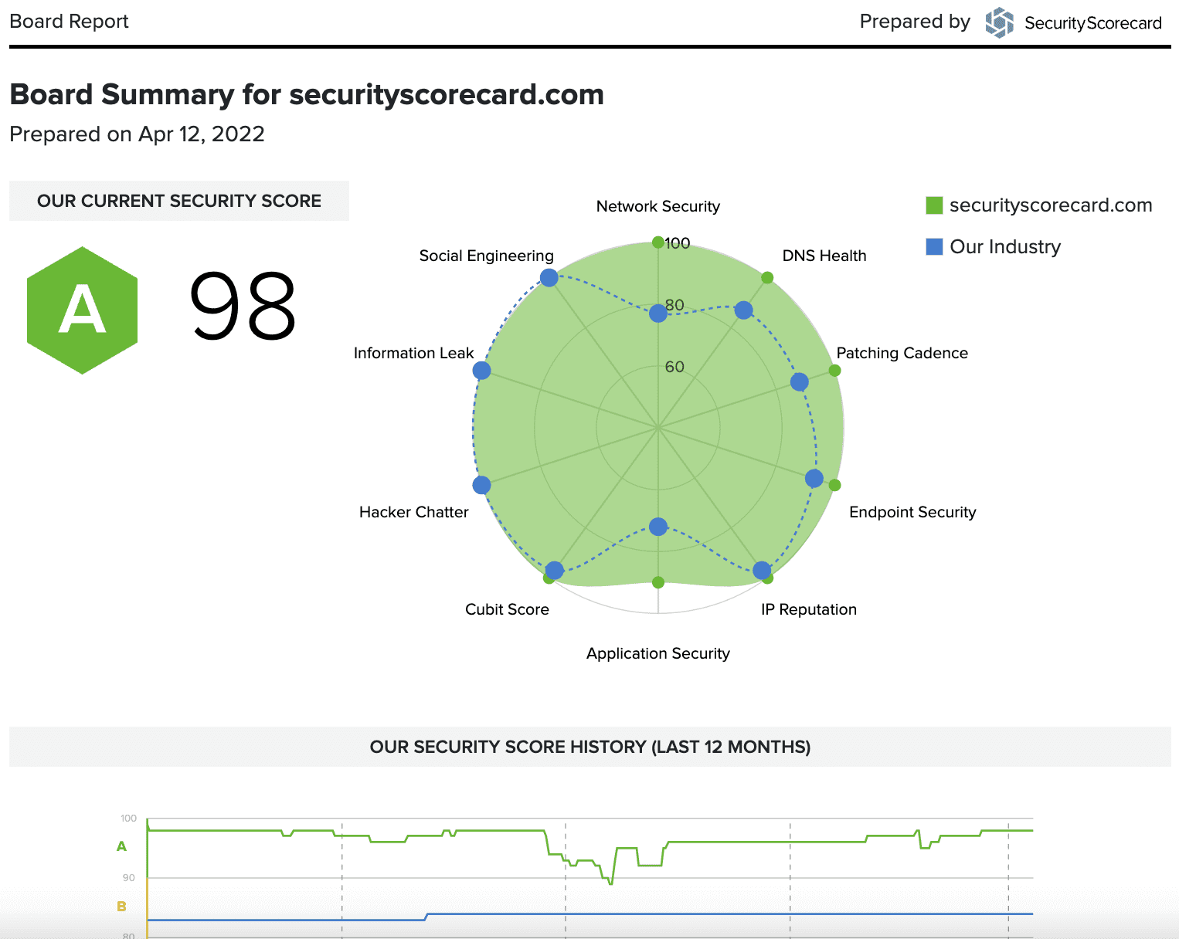Select the Our Industry legend label
Screen dimensions: 1179x939
click(1005, 247)
